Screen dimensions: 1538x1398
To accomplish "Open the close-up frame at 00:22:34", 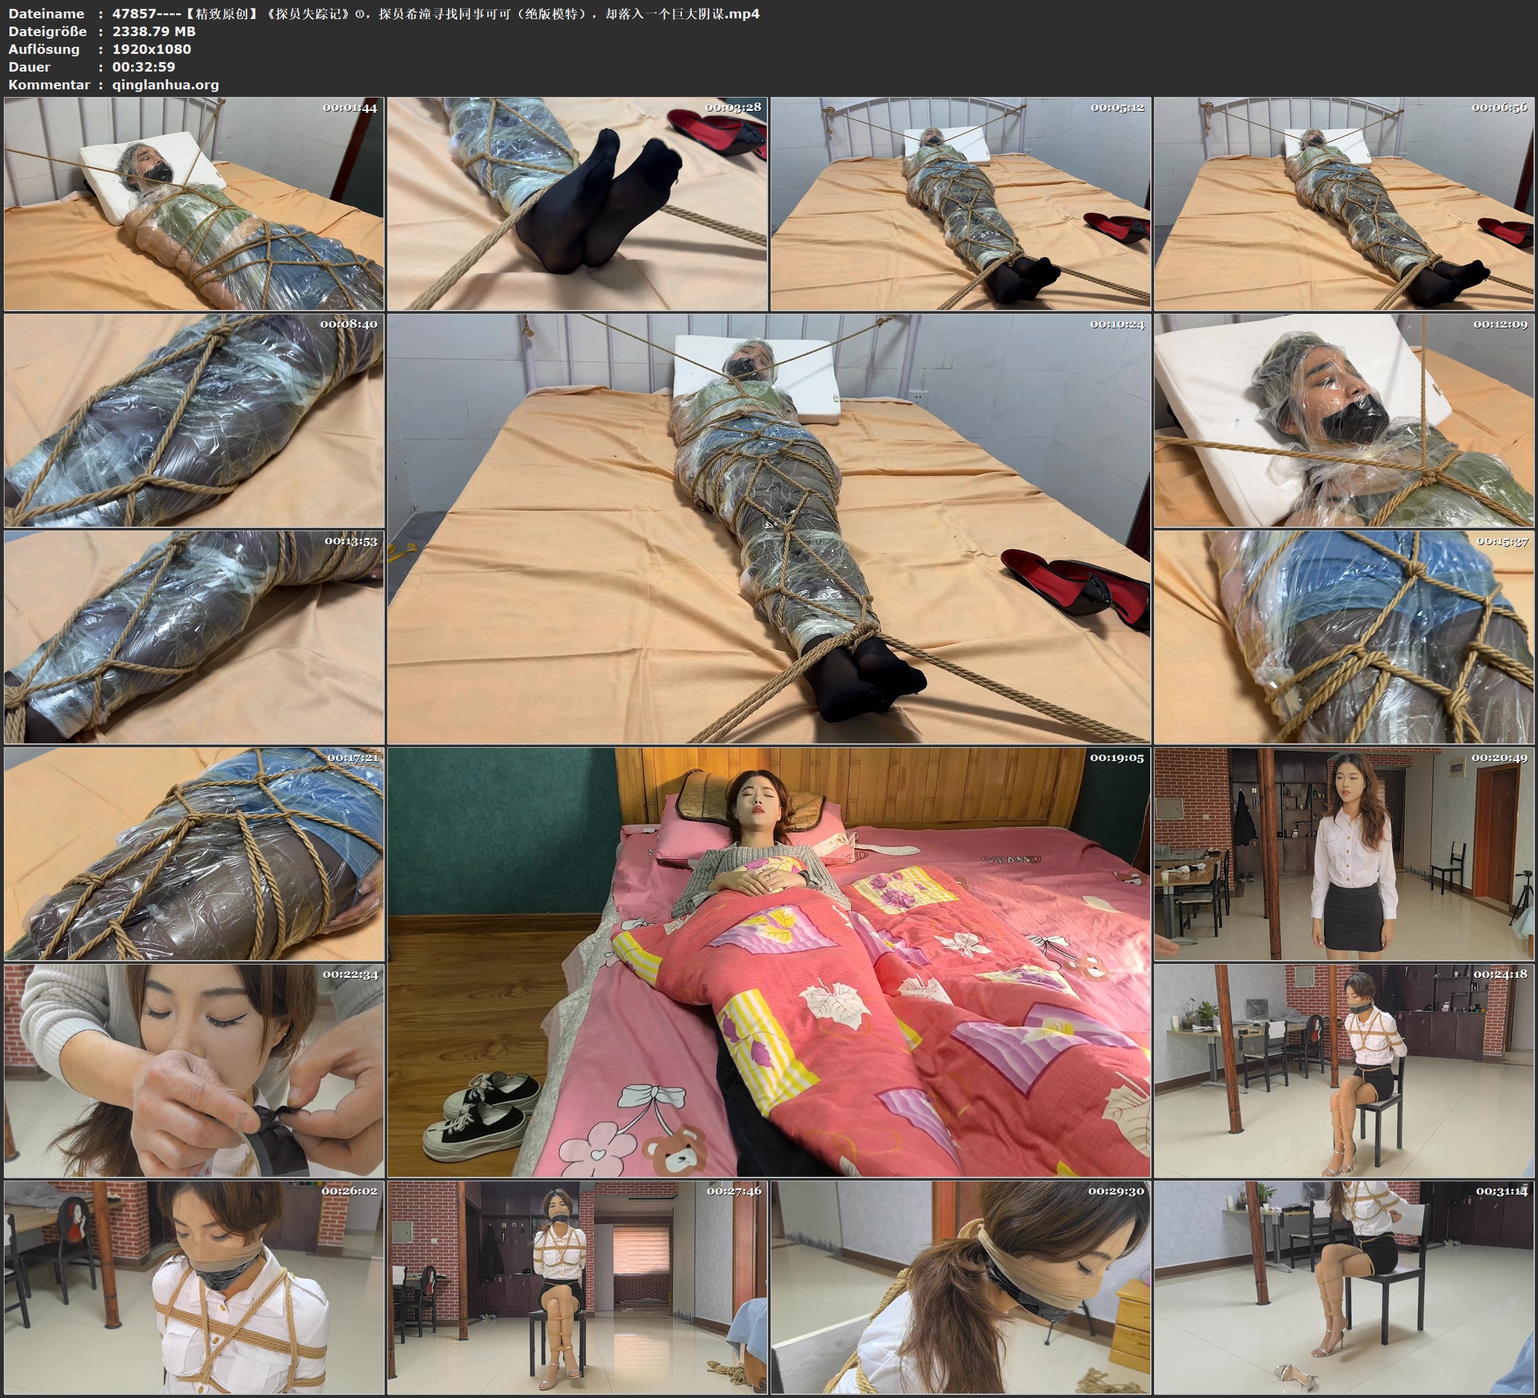I will pyautogui.click(x=194, y=1070).
